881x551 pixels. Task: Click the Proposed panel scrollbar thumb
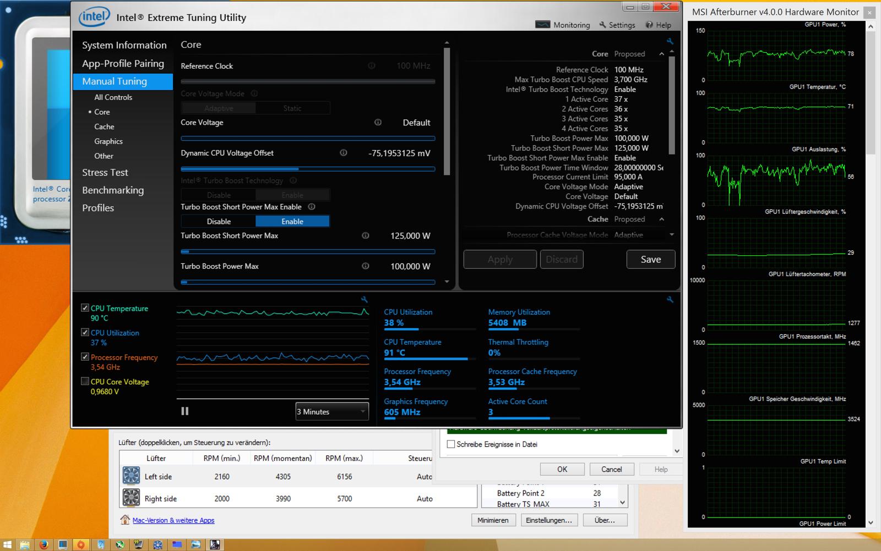coord(672,105)
